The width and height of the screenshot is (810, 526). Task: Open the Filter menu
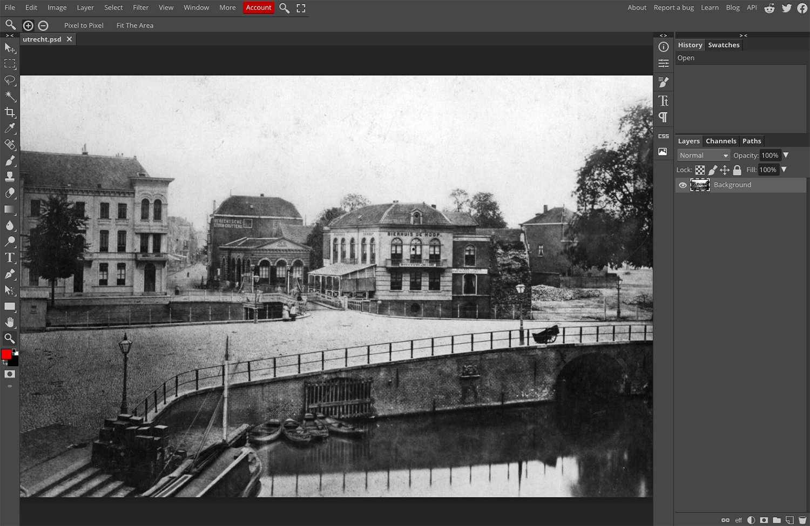(x=140, y=8)
